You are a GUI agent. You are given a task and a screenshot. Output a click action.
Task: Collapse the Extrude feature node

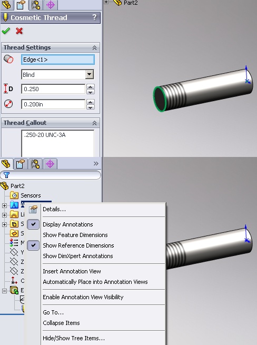(x=4, y=291)
